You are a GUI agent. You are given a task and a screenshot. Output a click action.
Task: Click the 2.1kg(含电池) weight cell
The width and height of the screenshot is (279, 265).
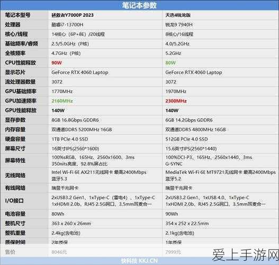pos(179,233)
